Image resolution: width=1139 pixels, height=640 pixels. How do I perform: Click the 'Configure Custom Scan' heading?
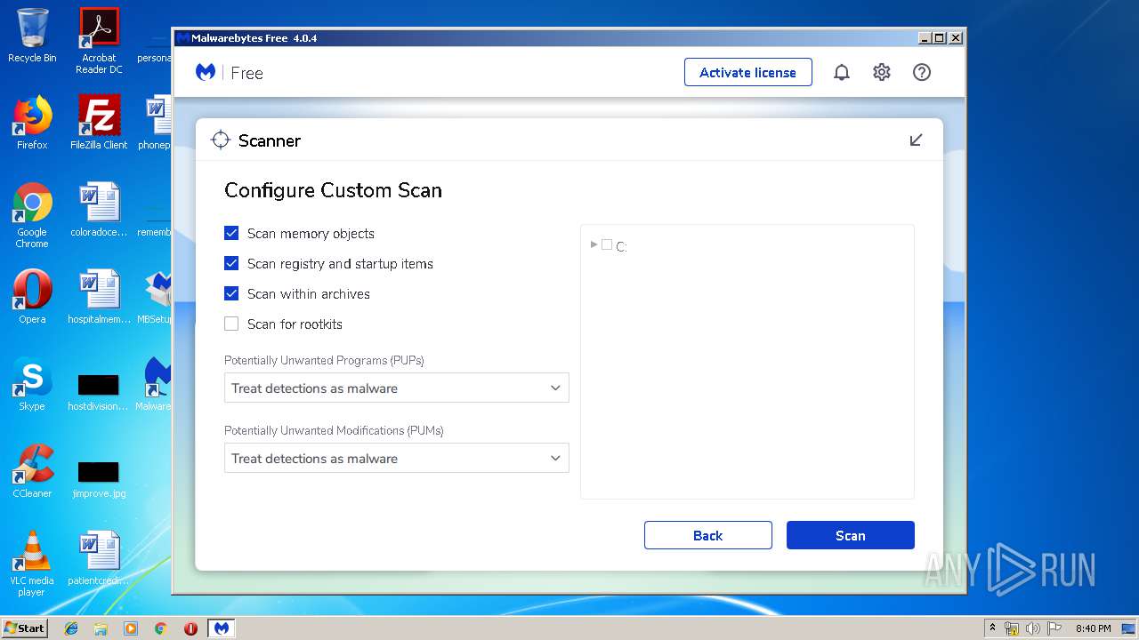333,190
